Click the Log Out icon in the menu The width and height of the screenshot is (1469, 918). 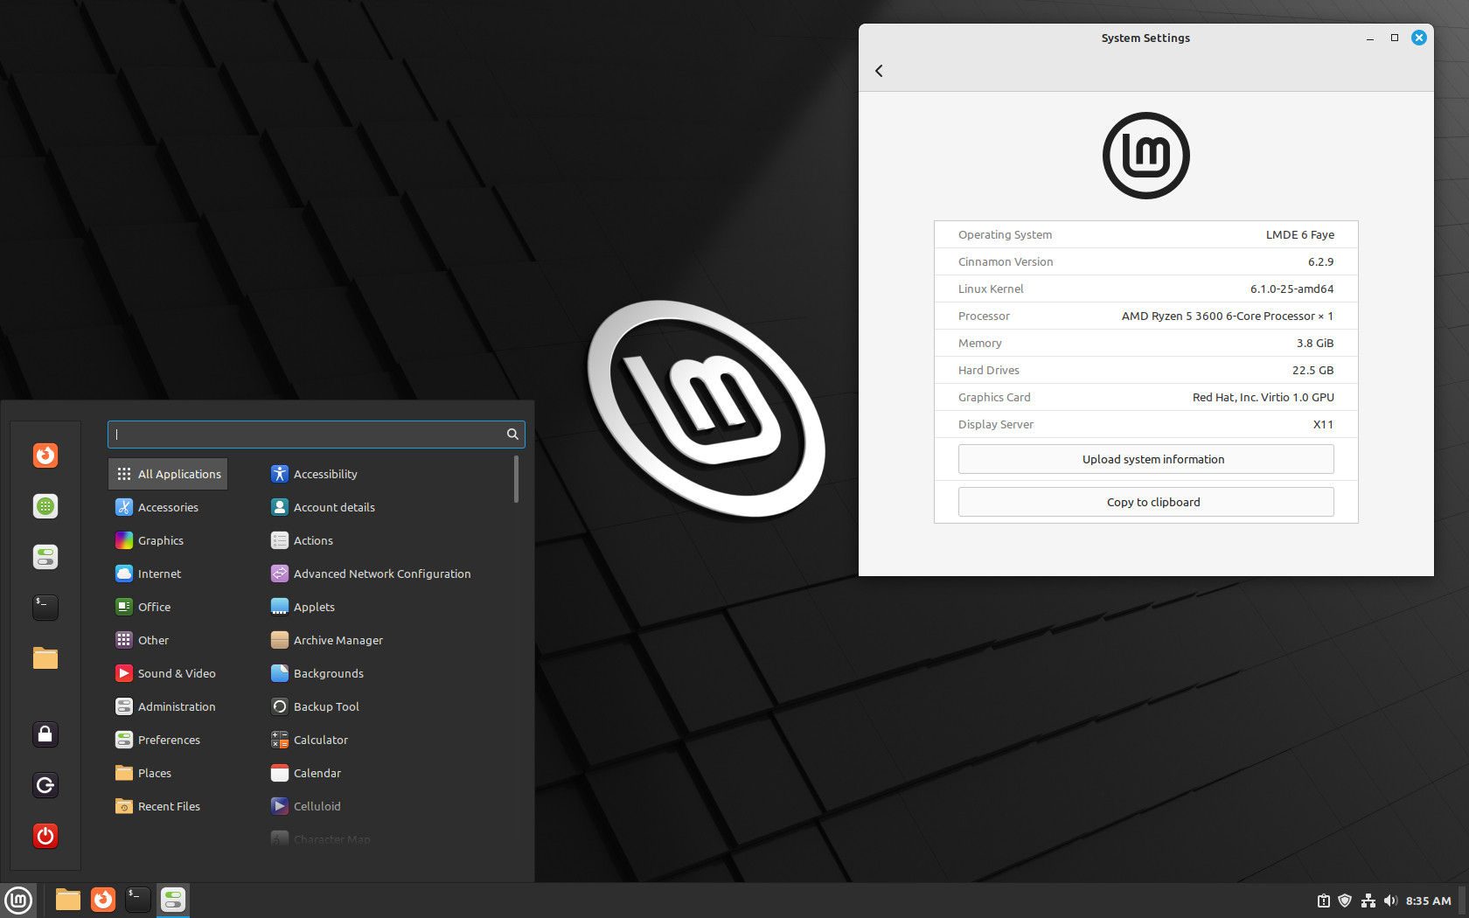45,785
